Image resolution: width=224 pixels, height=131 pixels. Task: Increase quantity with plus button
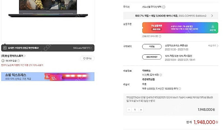point(141,110)
